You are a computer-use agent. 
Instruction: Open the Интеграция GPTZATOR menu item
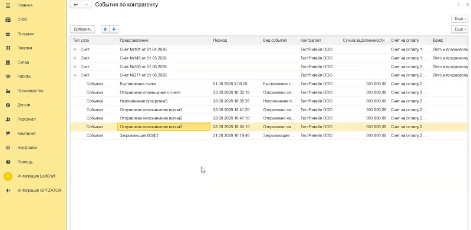click(39, 190)
